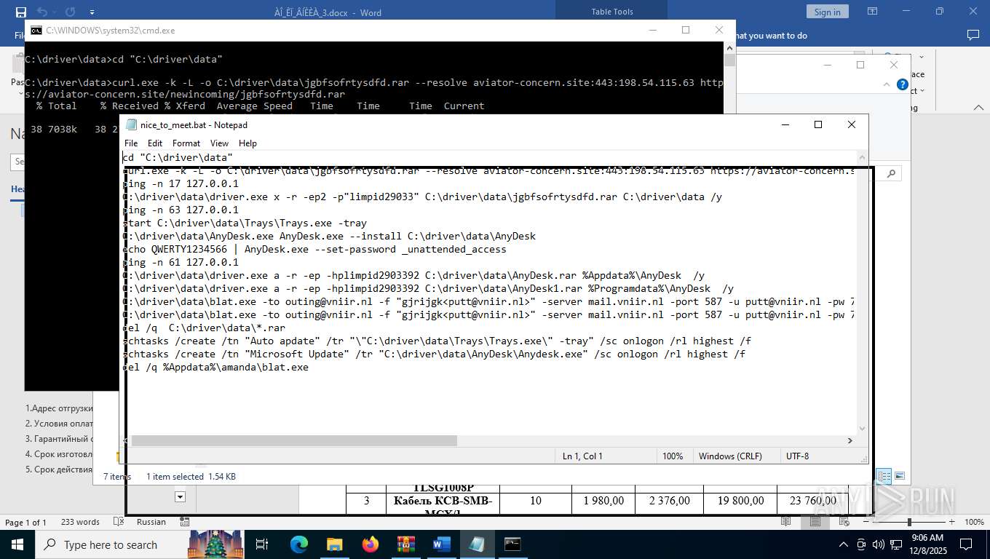This screenshot has height=559, width=990.
Task: Switch to Print Layout view in Word
Action: click(x=815, y=522)
